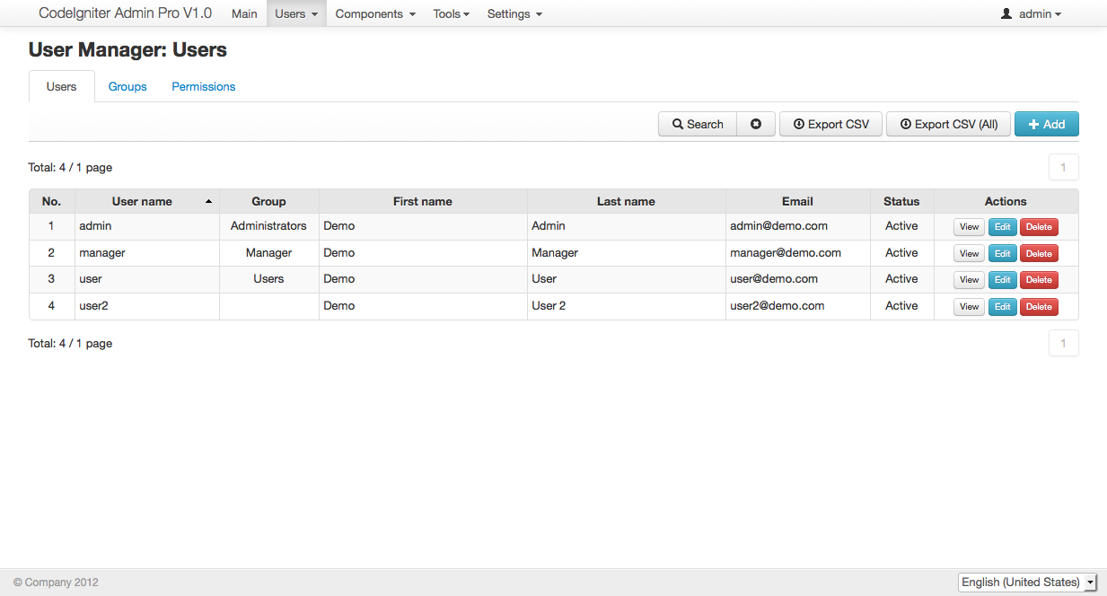Open the Users dropdown menu

(x=296, y=13)
